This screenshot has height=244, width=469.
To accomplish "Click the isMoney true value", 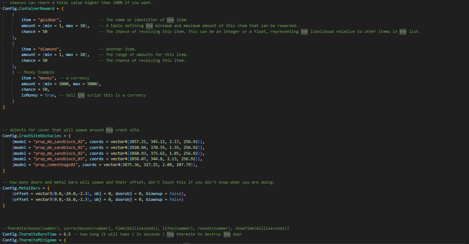I will point(49,95).
